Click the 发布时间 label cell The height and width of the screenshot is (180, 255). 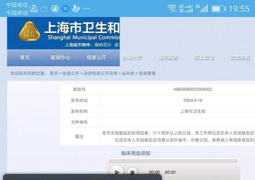click(x=79, y=101)
